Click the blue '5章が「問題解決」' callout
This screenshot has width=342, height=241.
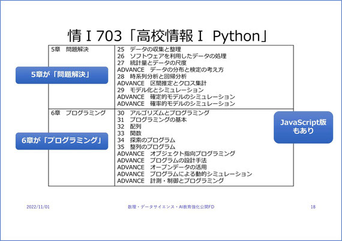[x=62, y=75]
